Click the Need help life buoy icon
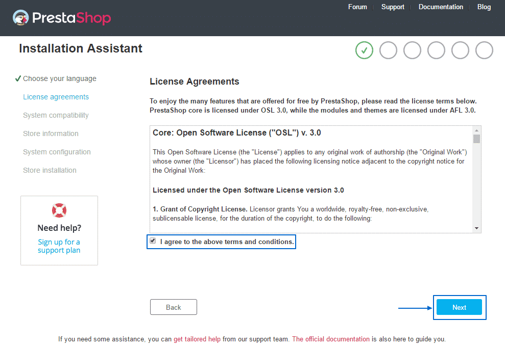Screen dimensions: 505x348 59,210
